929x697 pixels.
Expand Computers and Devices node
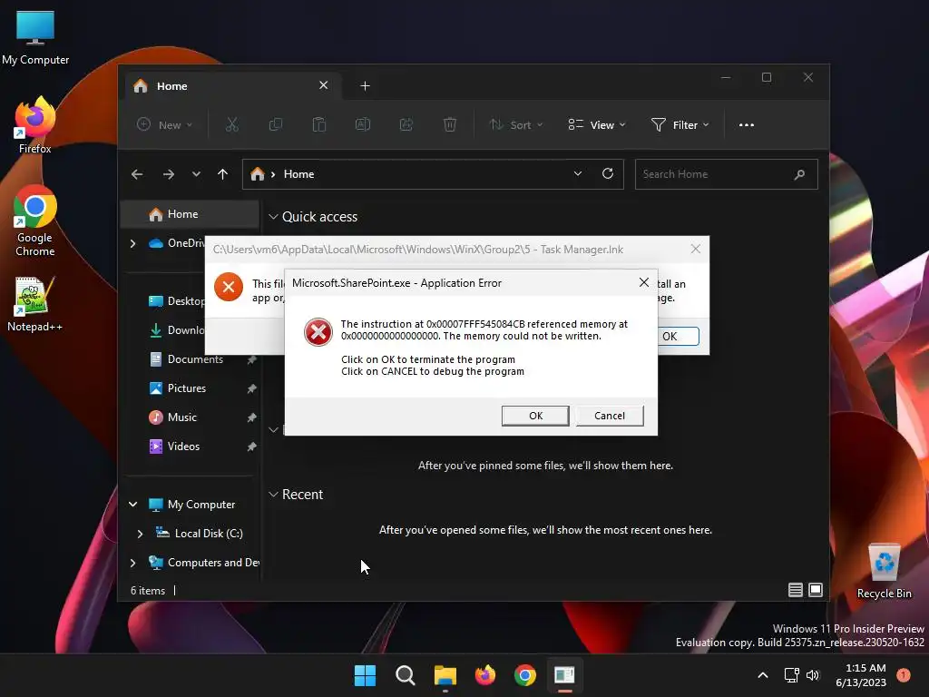[x=132, y=563]
